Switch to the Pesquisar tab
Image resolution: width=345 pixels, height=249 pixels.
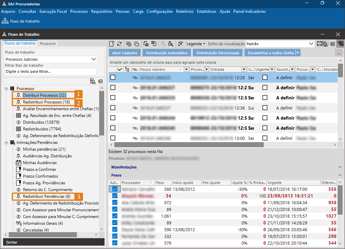click(48, 43)
